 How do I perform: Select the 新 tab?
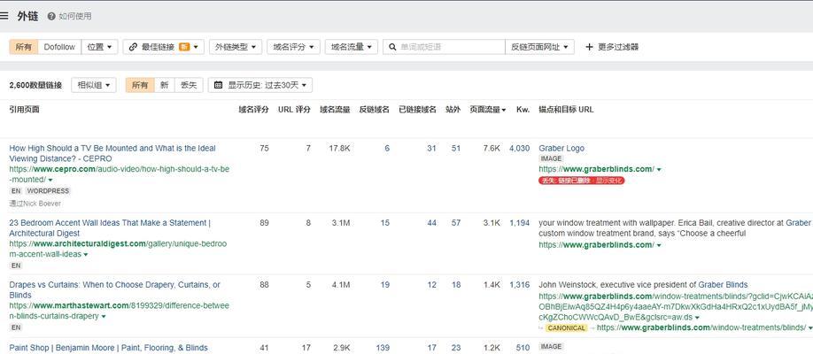click(x=165, y=85)
